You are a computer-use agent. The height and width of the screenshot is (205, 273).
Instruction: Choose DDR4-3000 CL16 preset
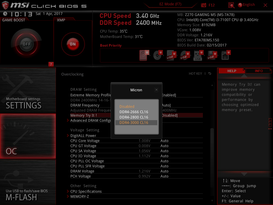(x=136, y=123)
